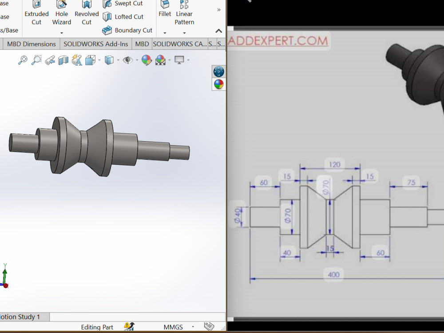
Task: Click the 75 dimension in drawing
Action: tap(411, 182)
